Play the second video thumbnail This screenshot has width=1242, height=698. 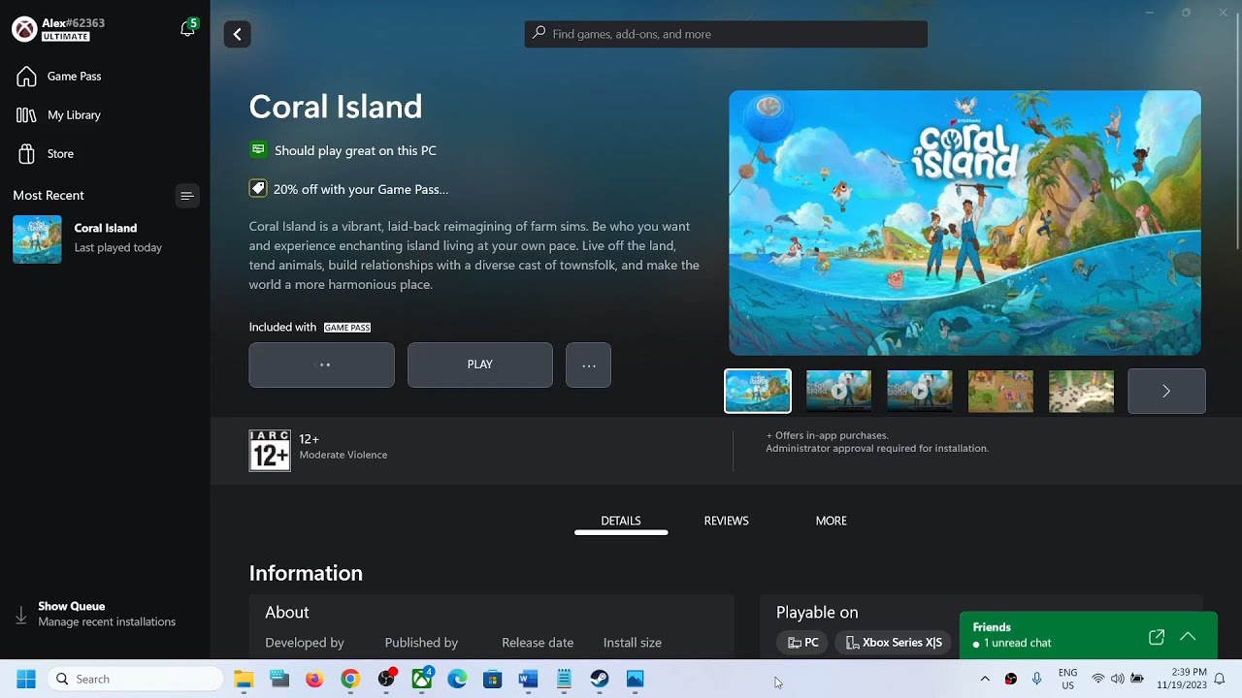838,391
